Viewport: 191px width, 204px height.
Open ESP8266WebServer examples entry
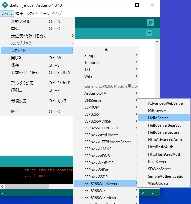[106, 184]
